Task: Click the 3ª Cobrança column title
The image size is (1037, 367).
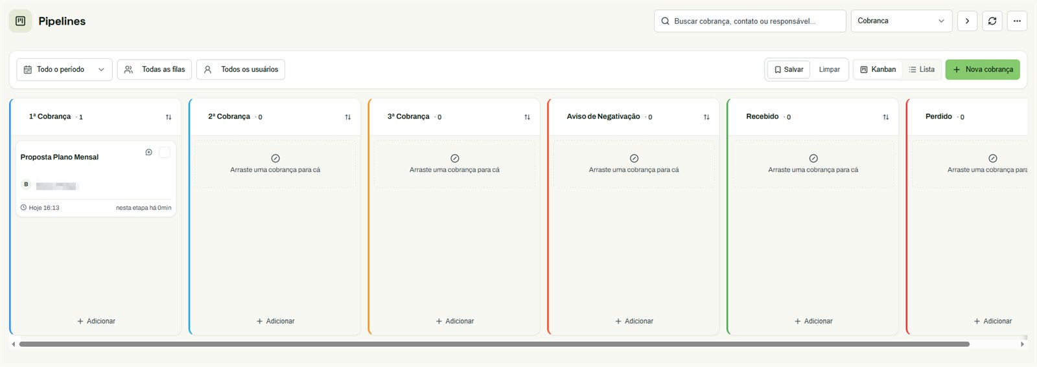Action: coord(408,117)
